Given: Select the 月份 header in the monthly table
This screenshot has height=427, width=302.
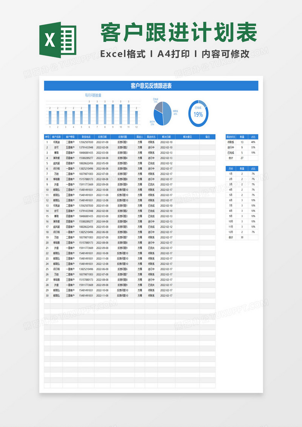Looking at the screenshot, I should 231,169.
